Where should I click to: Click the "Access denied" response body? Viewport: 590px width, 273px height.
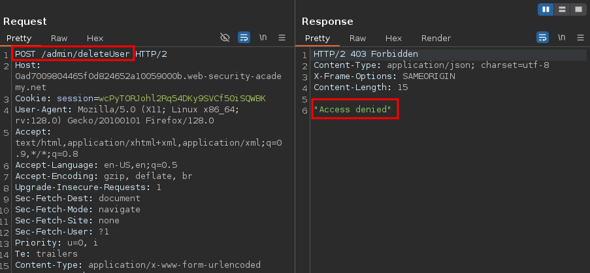pyautogui.click(x=353, y=110)
